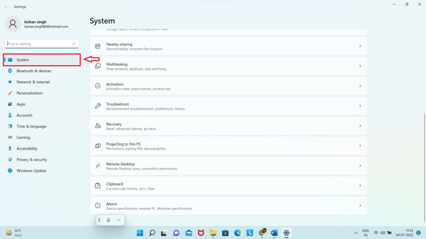Image resolution: width=426 pixels, height=239 pixels.
Task: Open Gaming settings
Action: [x=42, y=138]
